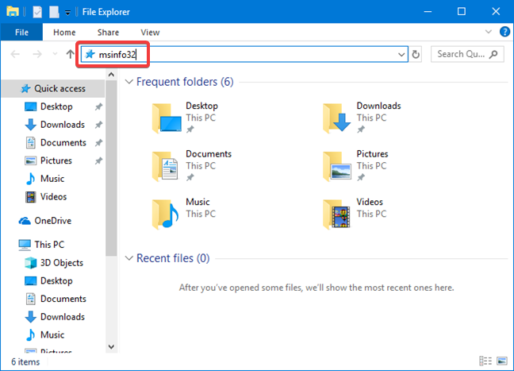This screenshot has width=514, height=371.
Task: Open Documents under This PC
Action: 63,299
